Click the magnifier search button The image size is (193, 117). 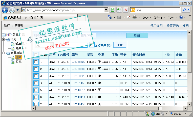pos(184,10)
